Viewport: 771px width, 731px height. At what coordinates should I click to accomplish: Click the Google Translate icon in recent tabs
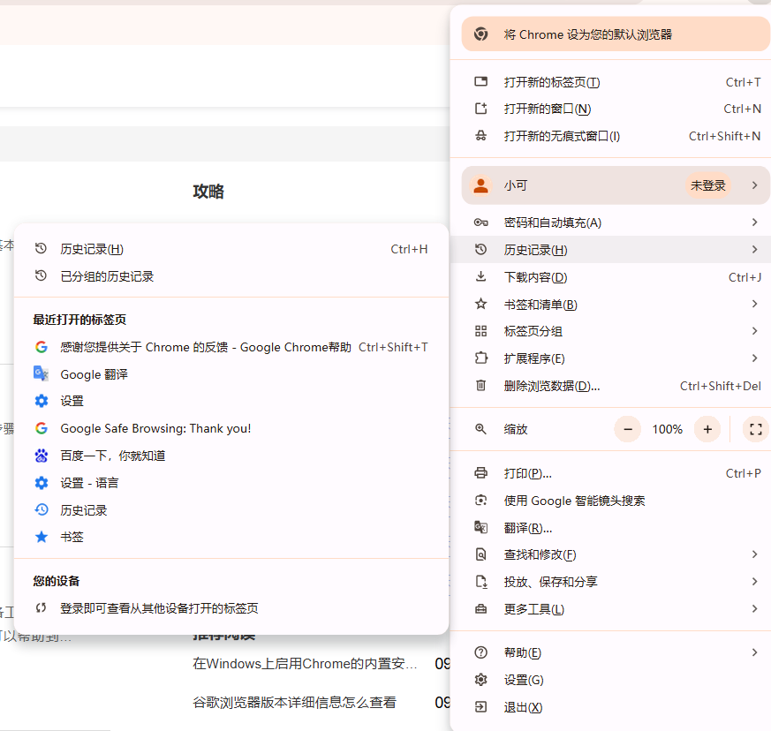(42, 374)
